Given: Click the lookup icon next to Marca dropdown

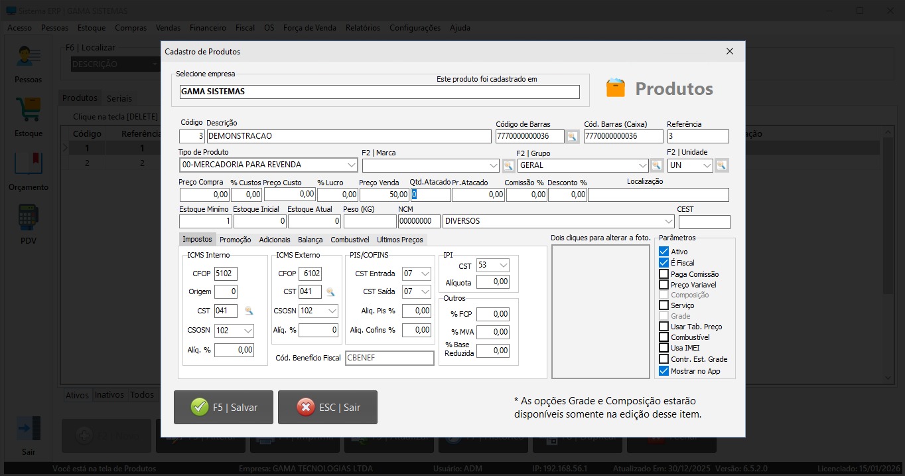Looking at the screenshot, I should 508,165.
